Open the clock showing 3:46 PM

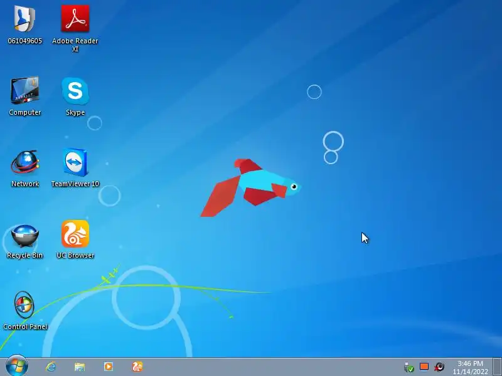(470, 368)
